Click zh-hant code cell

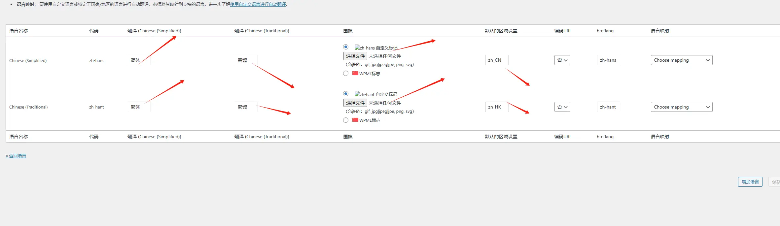click(x=96, y=107)
